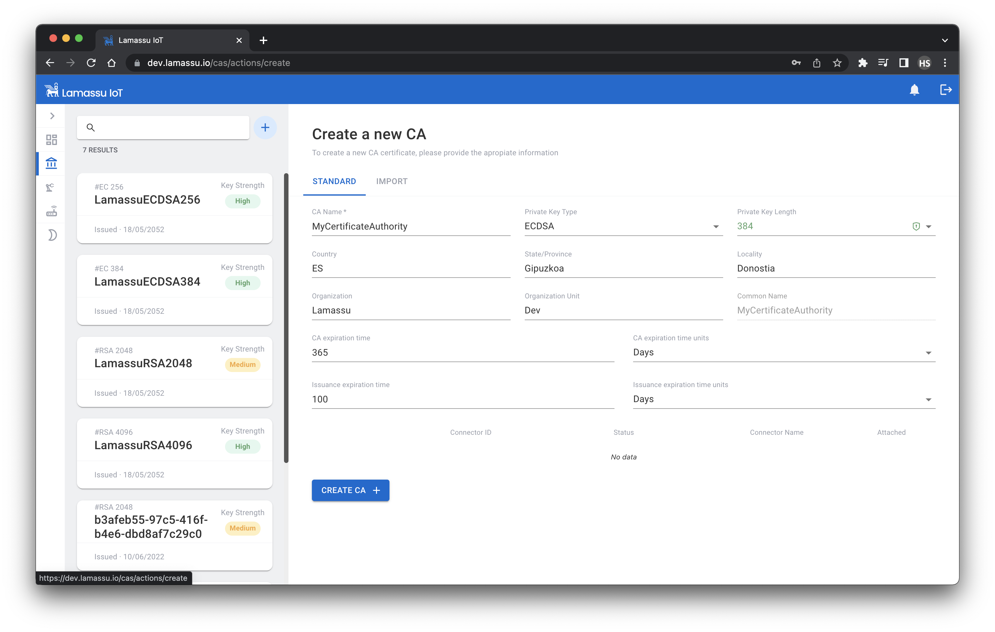Viewport: 995px width, 632px height.
Task: Click the Organization field Lamassu
Action: [x=411, y=310]
